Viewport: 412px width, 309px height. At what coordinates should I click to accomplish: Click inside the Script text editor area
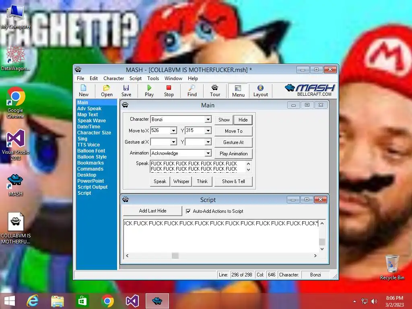(x=221, y=236)
